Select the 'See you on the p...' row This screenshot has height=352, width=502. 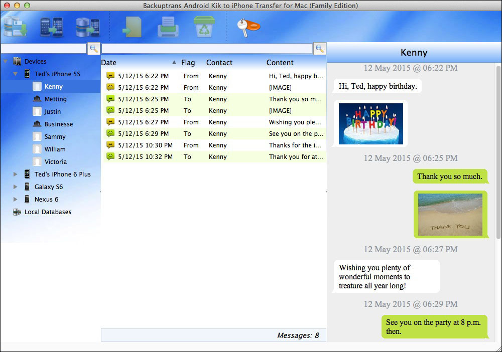213,133
